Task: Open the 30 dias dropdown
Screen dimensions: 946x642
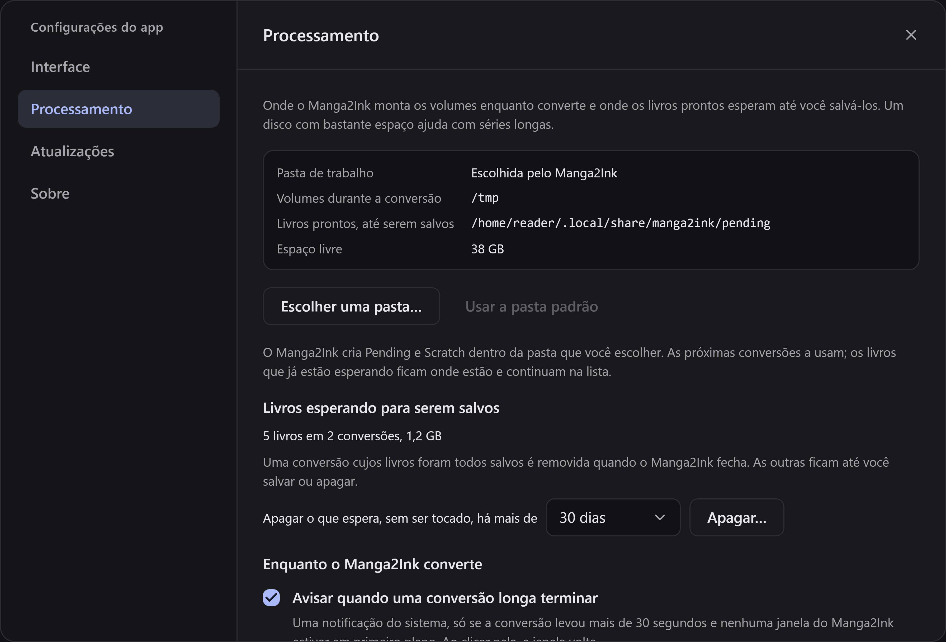Action: [x=613, y=517]
